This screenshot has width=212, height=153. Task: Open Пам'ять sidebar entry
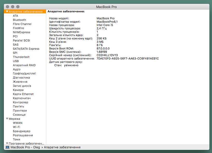pos(18,106)
